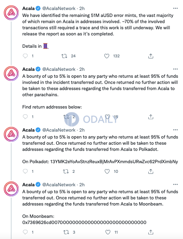Click the Acala avatar on the Polkadot tweet
The image size is (183, 239).
pos(11,134)
